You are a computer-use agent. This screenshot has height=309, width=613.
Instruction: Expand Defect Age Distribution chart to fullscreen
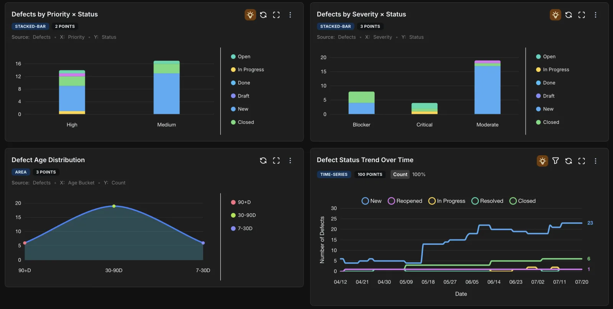coord(276,161)
